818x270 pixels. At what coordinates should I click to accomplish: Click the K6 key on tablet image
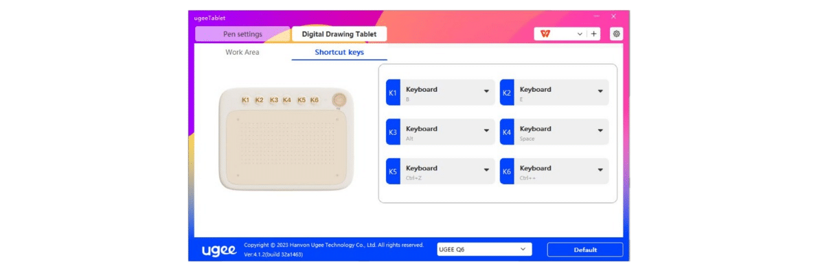click(315, 100)
